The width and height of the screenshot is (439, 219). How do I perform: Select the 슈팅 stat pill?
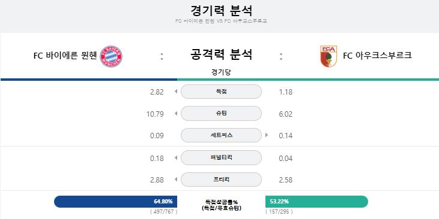(x=221, y=114)
